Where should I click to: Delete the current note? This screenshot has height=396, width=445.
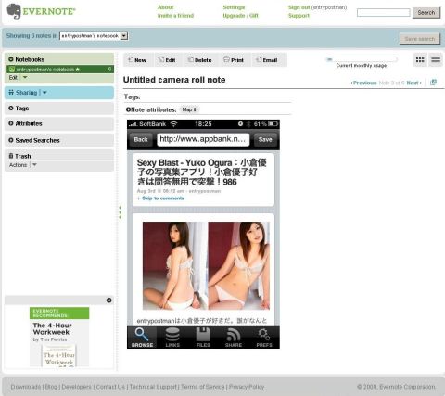point(200,60)
